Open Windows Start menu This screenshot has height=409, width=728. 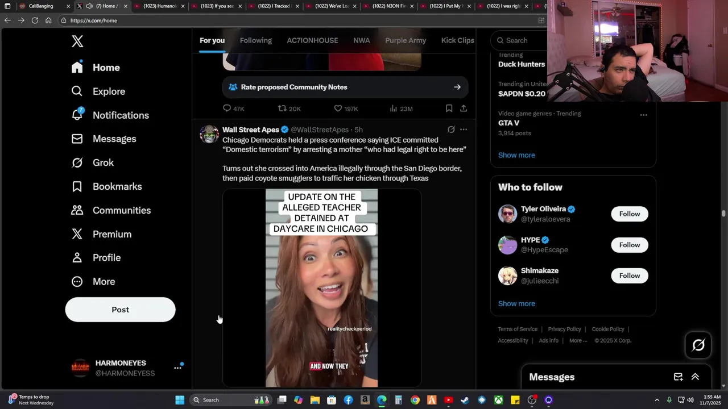coord(180,400)
